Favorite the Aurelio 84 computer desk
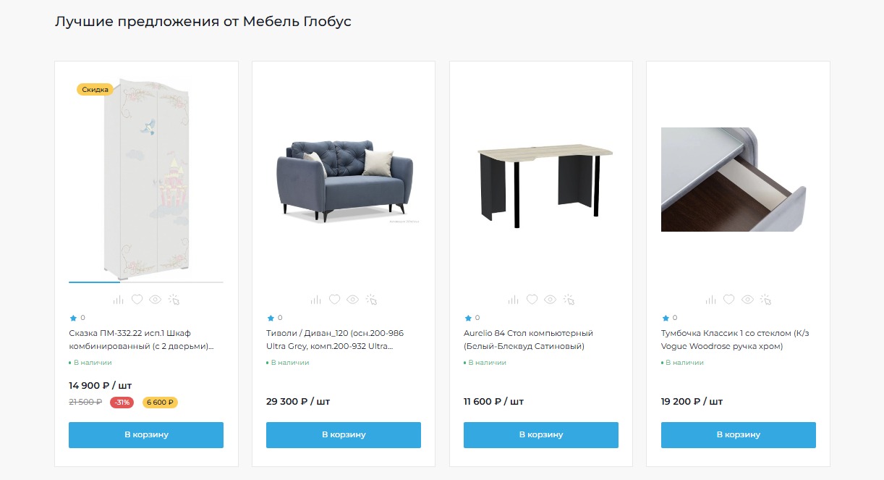Viewport: 884px width, 480px height. pyautogui.click(x=532, y=299)
